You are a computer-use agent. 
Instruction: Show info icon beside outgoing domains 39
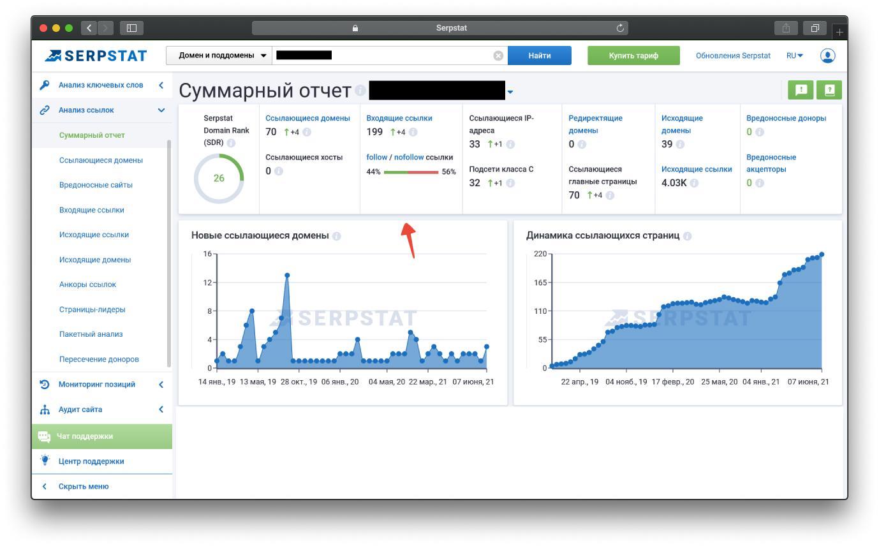[x=680, y=144]
